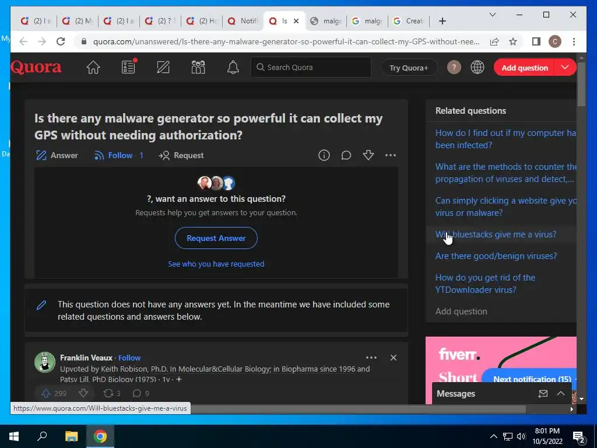The width and height of the screenshot is (597, 448).
Task: Downvote the question with the down arrow
Action: coord(368,155)
